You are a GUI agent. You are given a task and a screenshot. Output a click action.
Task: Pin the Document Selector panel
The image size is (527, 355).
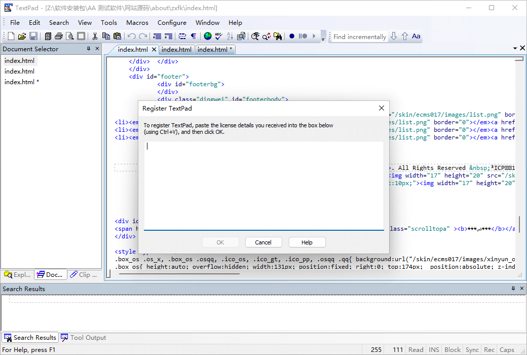click(89, 49)
